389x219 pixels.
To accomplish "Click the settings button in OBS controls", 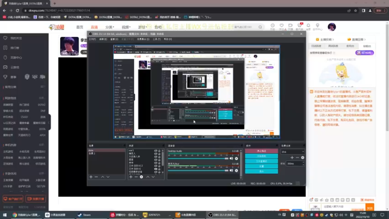I will point(262,166).
